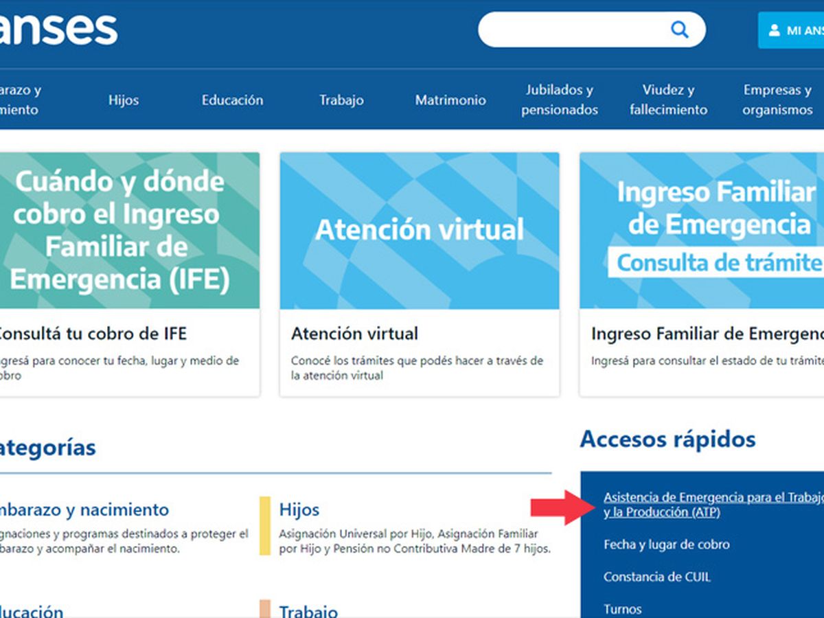Open Empresas y organismos menu

(777, 100)
